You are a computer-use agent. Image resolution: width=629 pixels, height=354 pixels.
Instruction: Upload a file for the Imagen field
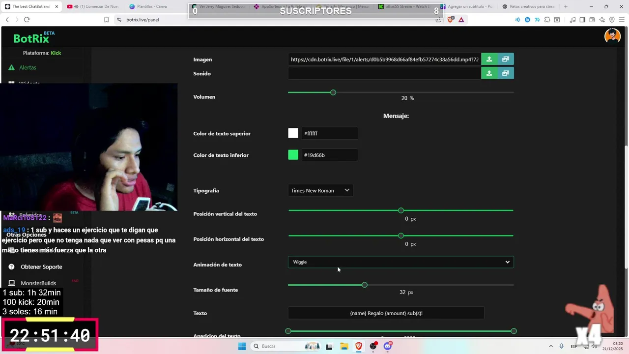[489, 59]
